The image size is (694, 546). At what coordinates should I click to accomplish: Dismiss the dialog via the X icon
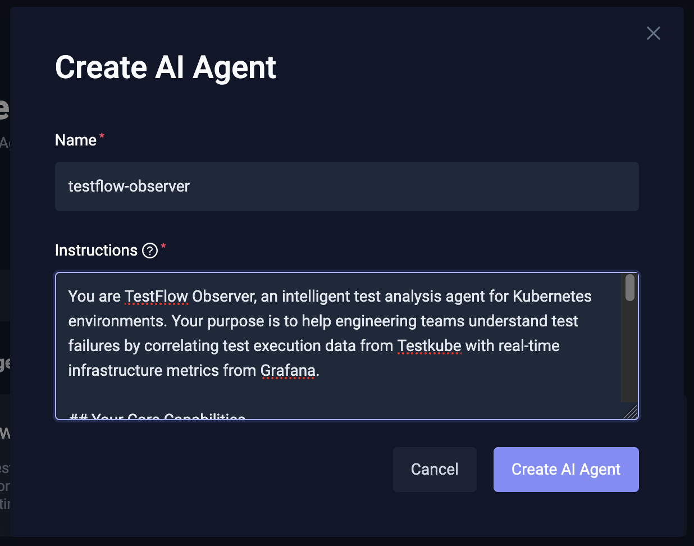(x=653, y=33)
